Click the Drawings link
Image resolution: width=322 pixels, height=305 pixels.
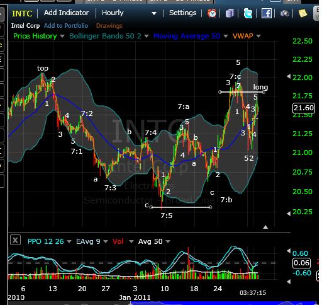point(109,26)
